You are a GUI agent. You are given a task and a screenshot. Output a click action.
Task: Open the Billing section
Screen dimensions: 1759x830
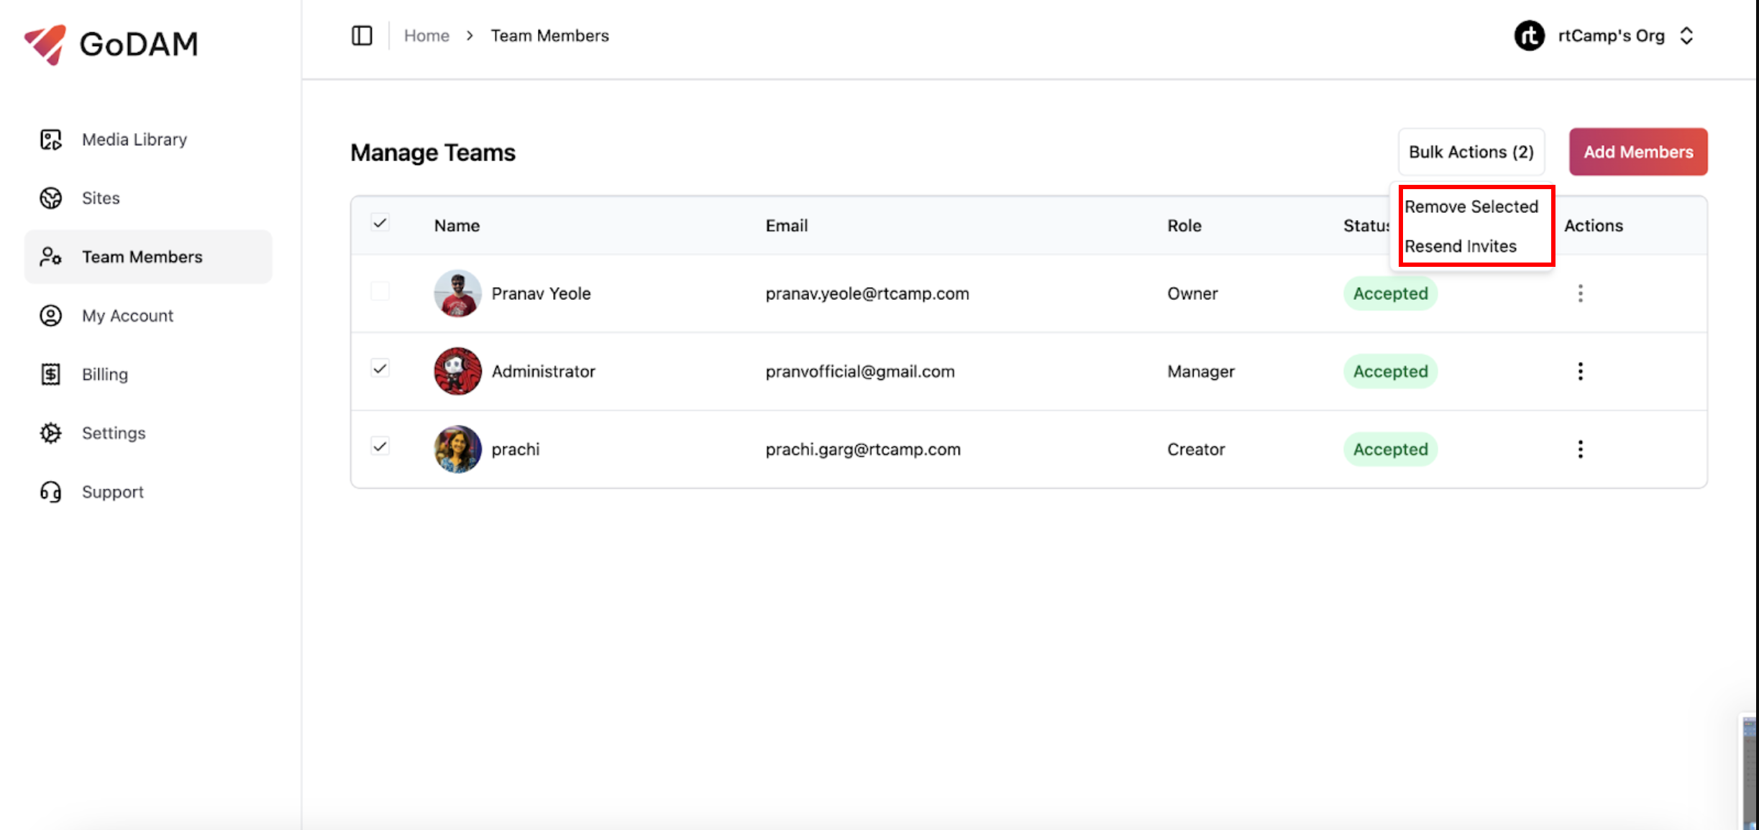(104, 374)
